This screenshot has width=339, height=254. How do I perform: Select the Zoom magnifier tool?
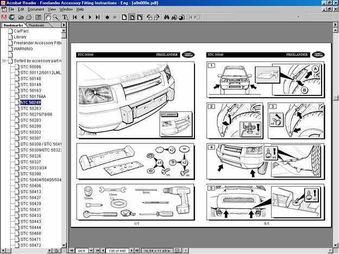(56, 17)
